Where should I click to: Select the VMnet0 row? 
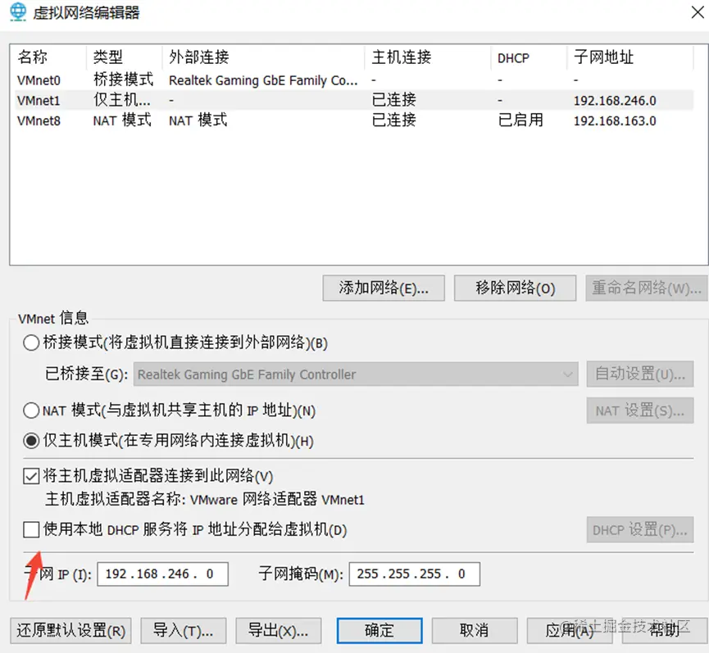(x=354, y=80)
